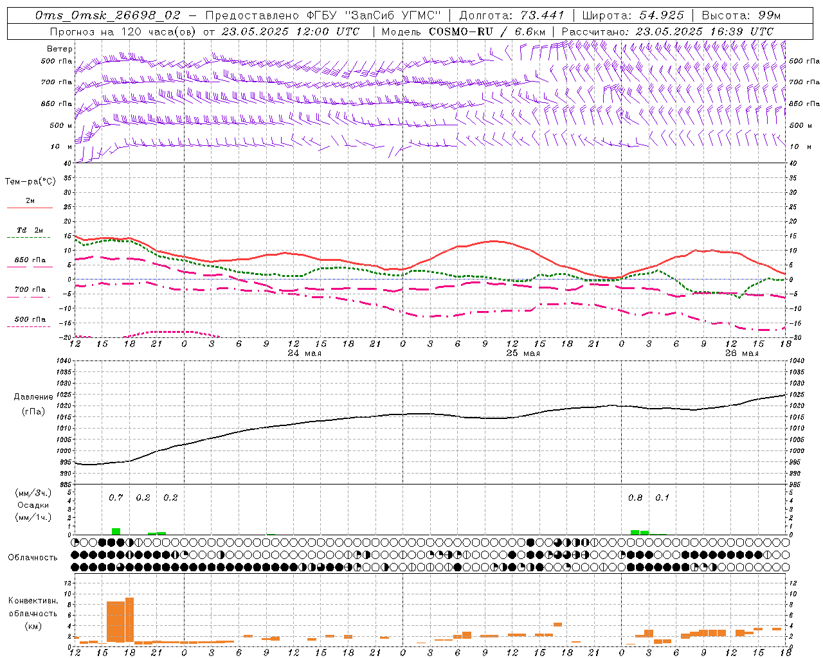Click the Td 2м legend label
This screenshot has height=658, width=823.
tap(30, 230)
